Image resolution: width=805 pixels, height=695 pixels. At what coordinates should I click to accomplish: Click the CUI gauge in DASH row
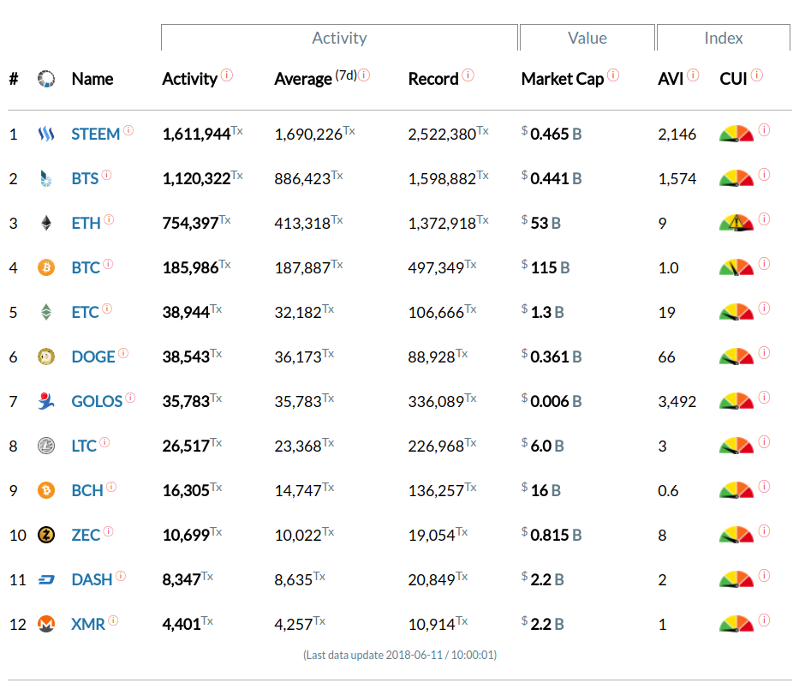736,579
